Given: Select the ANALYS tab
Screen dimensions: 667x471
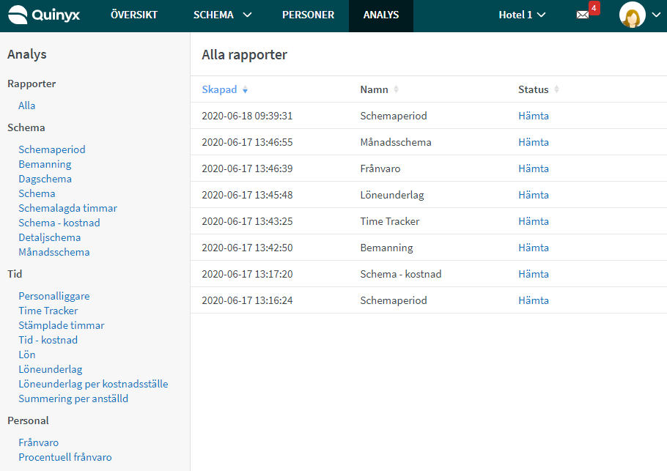Looking at the screenshot, I should pyautogui.click(x=381, y=15).
